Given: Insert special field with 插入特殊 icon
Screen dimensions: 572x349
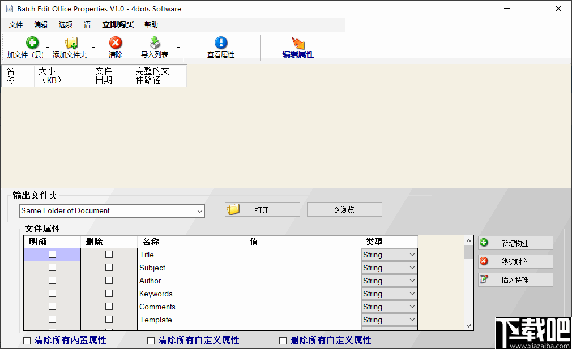Looking at the screenshot, I should click(x=484, y=279).
